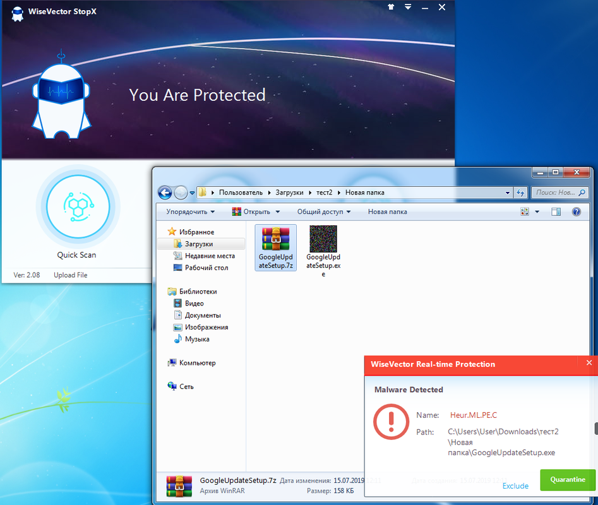The width and height of the screenshot is (598, 505).
Task: Select Новая папка in the address breadcrumb
Action: pos(364,193)
